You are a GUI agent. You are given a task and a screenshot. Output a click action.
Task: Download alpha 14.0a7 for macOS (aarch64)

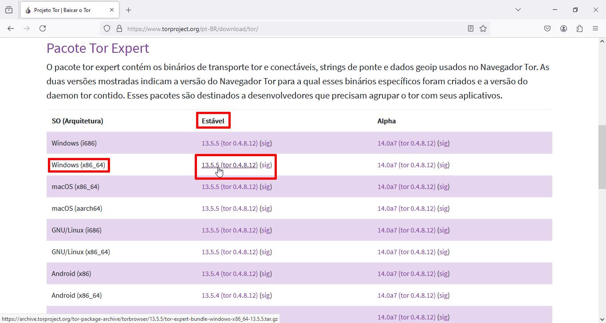tap(406, 209)
